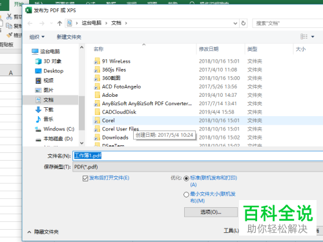Open the 保存类型 PDF dropdown
Viewport: 323px width, 242px height.
(x=198, y=167)
